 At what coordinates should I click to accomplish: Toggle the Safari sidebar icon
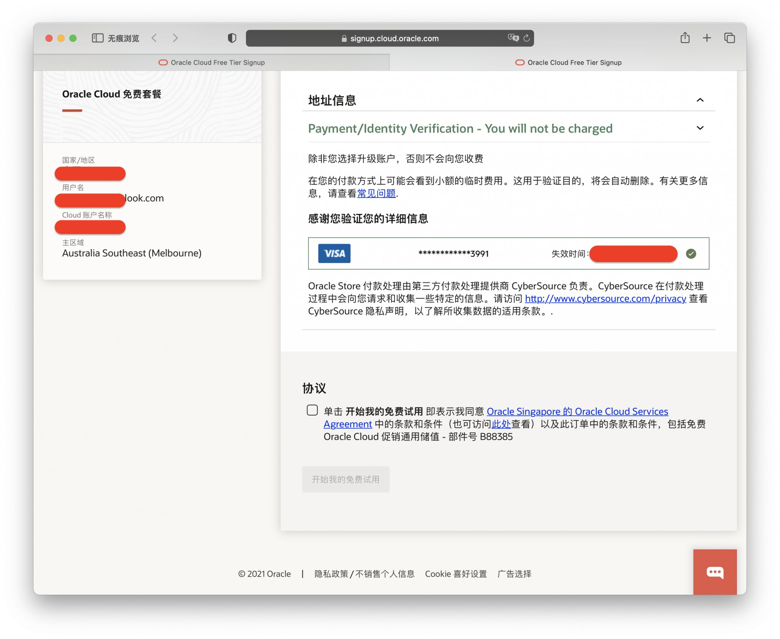[97, 38]
